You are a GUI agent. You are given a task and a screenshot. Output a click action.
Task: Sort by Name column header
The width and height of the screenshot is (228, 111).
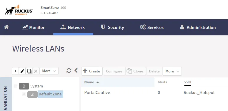(x=118, y=82)
